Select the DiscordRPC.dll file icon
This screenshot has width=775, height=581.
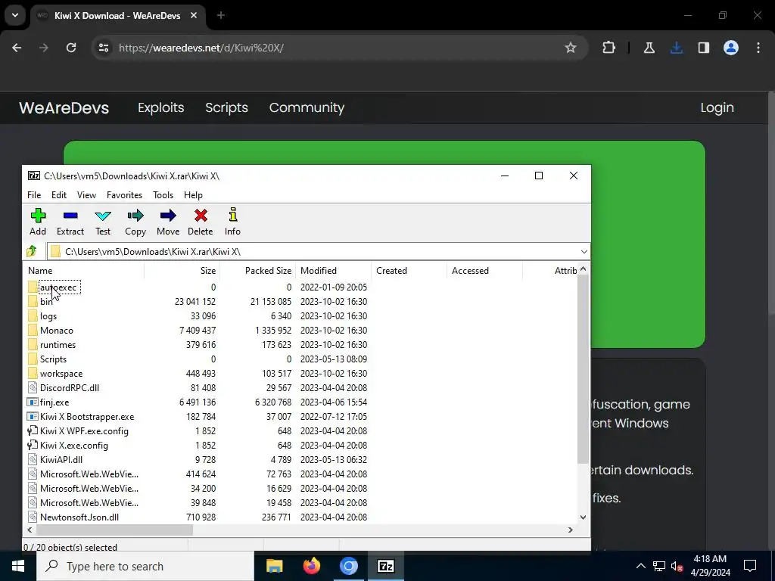(x=33, y=388)
